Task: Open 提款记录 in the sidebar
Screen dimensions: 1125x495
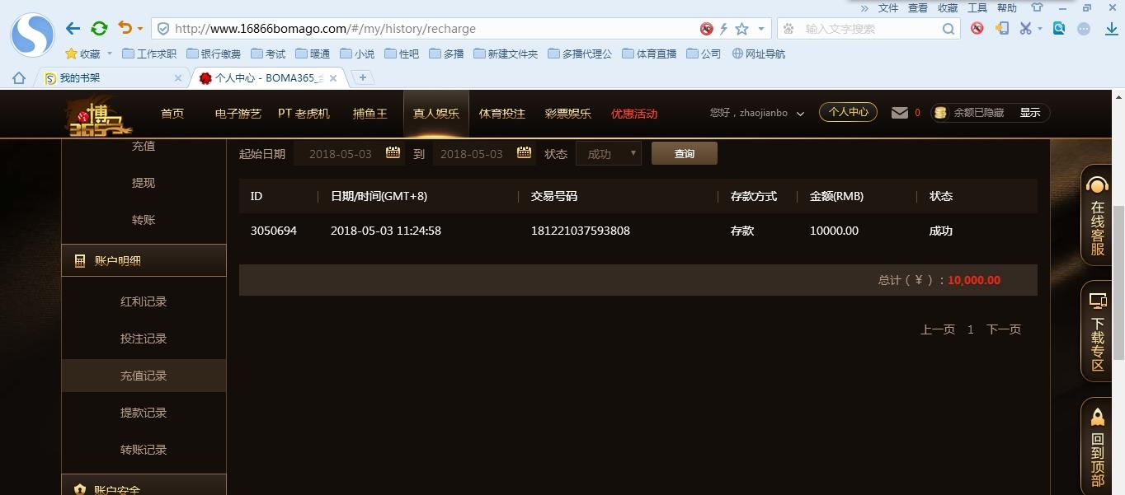Action: point(144,413)
